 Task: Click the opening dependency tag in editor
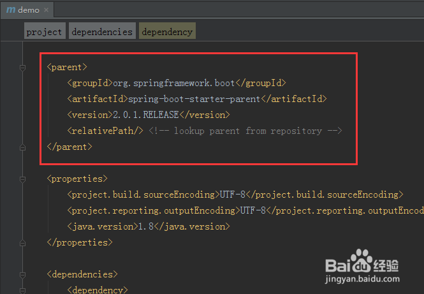(98, 290)
